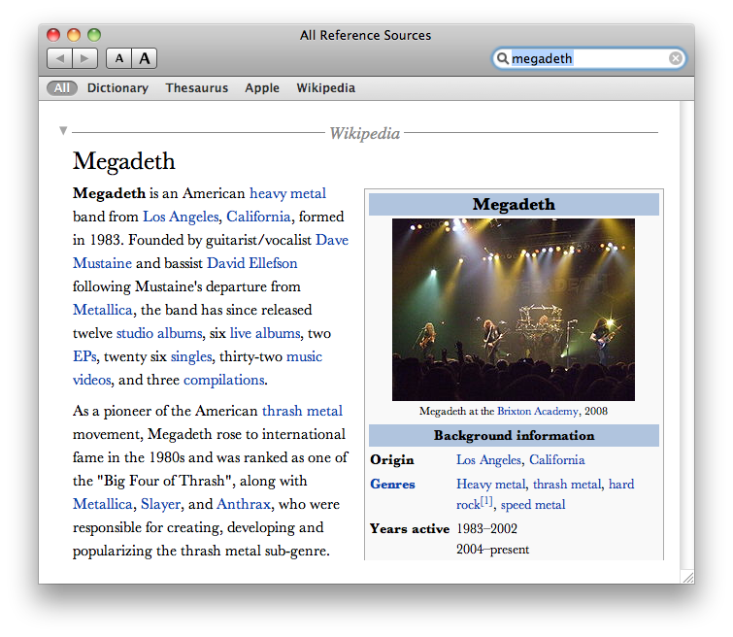Follow the David Ellefson link

tap(252, 263)
